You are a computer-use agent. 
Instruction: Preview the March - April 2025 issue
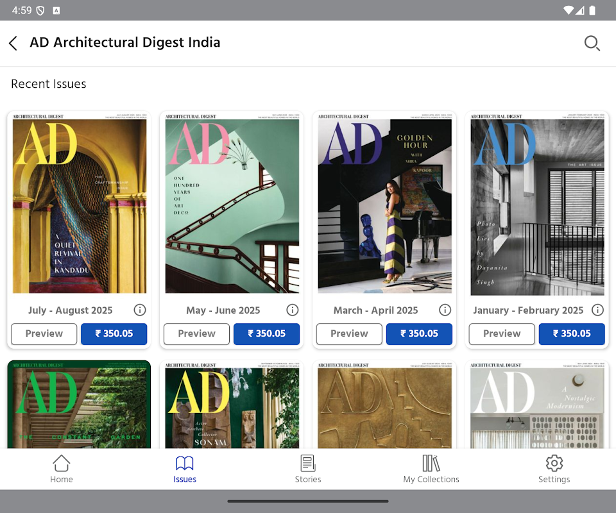[349, 333]
